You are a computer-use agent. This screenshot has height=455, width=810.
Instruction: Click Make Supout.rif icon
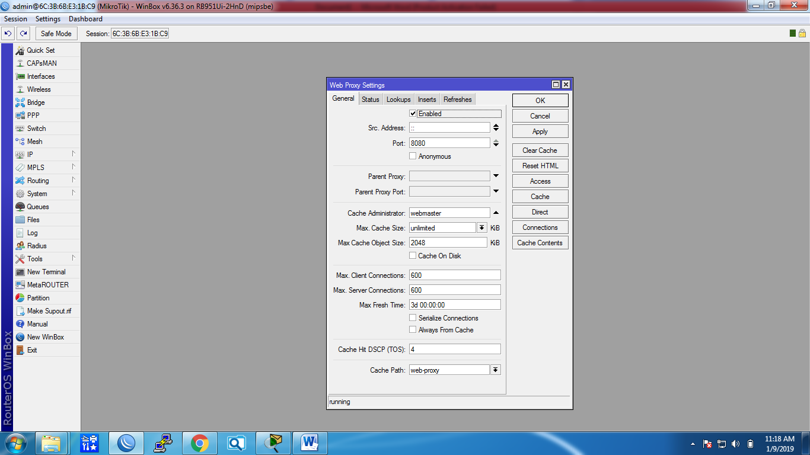coord(20,311)
